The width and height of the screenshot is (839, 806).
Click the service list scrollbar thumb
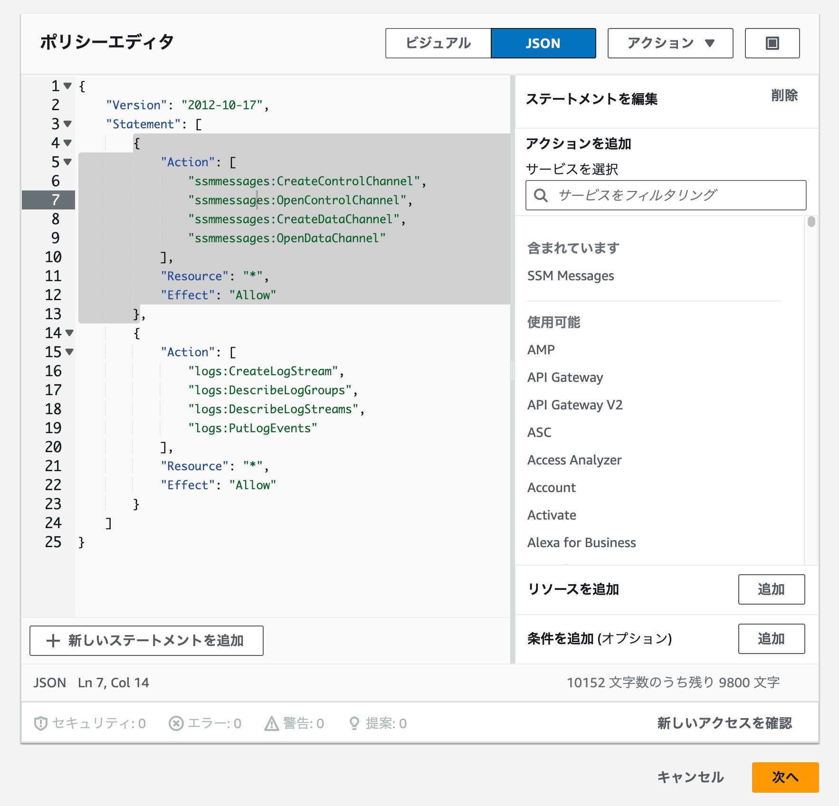pos(811,221)
